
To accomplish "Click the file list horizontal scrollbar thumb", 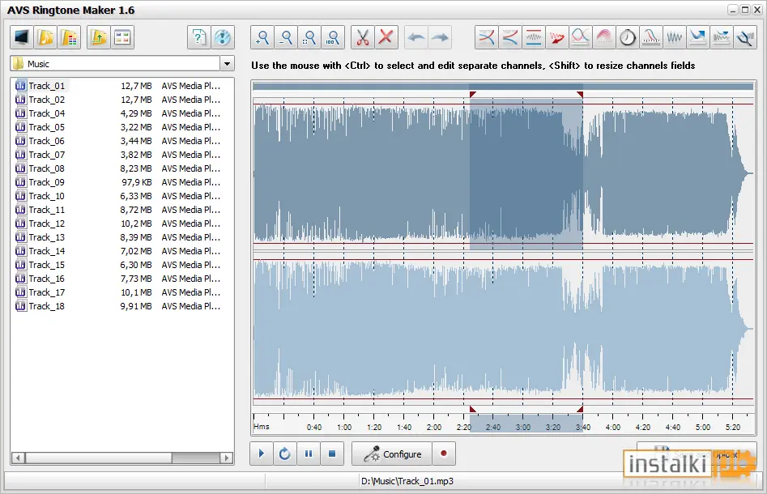I will [x=99, y=458].
